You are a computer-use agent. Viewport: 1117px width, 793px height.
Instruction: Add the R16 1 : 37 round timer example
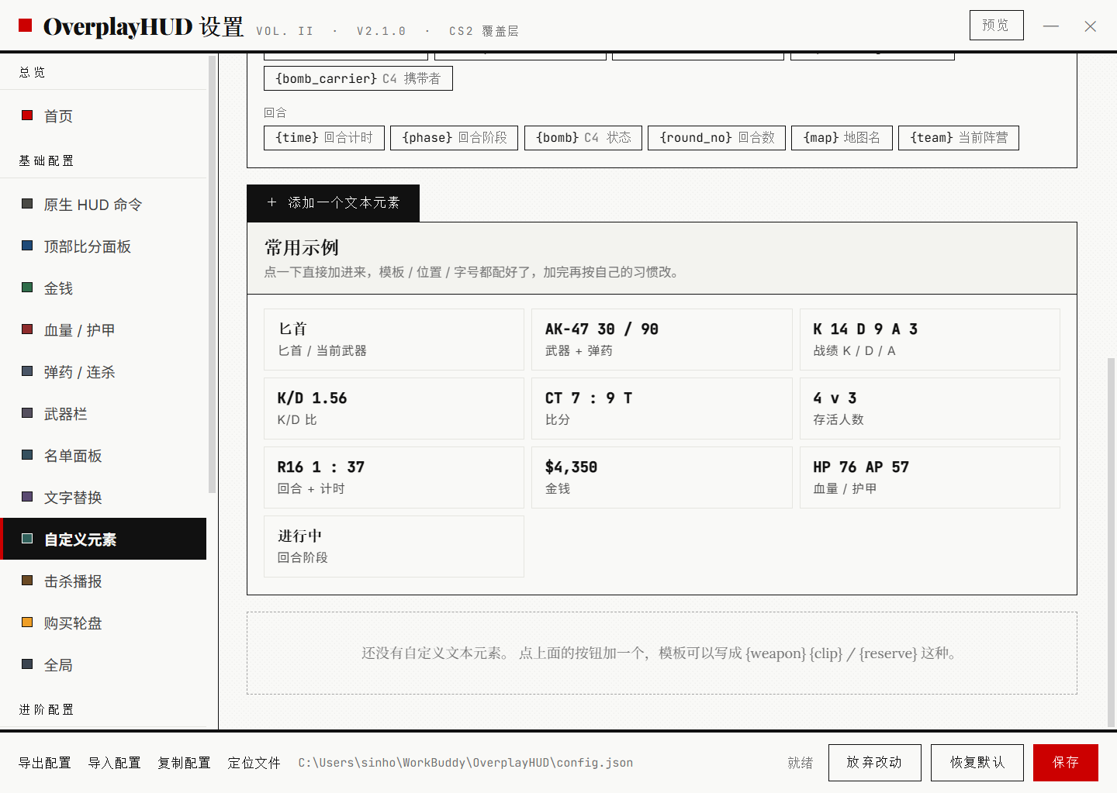(394, 478)
